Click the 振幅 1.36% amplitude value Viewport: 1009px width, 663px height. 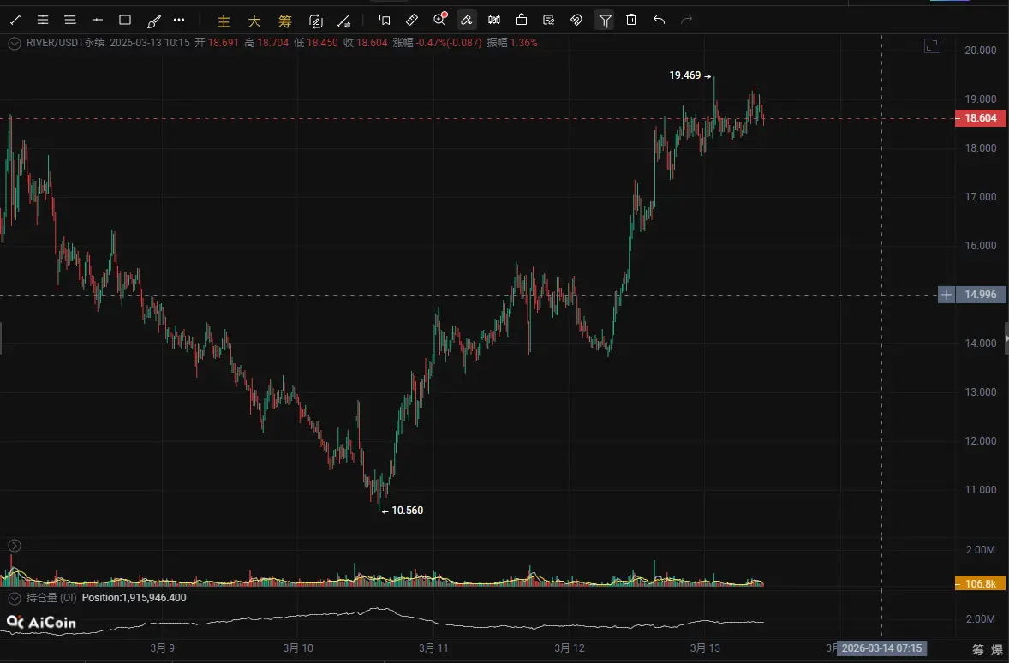512,43
